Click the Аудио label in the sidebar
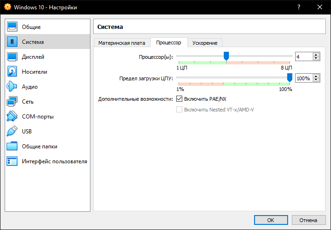This screenshot has width=331, height=230. pyautogui.click(x=30, y=87)
